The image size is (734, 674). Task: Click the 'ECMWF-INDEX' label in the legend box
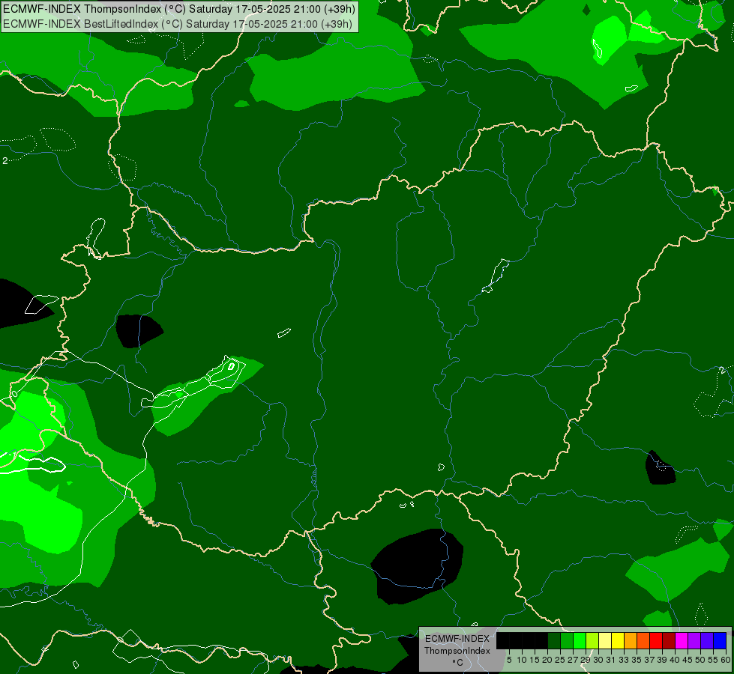457,639
